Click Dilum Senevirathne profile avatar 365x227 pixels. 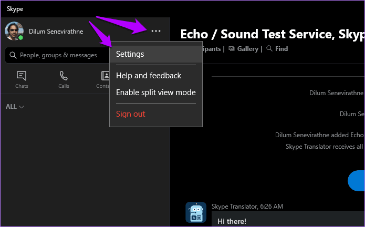(14, 31)
